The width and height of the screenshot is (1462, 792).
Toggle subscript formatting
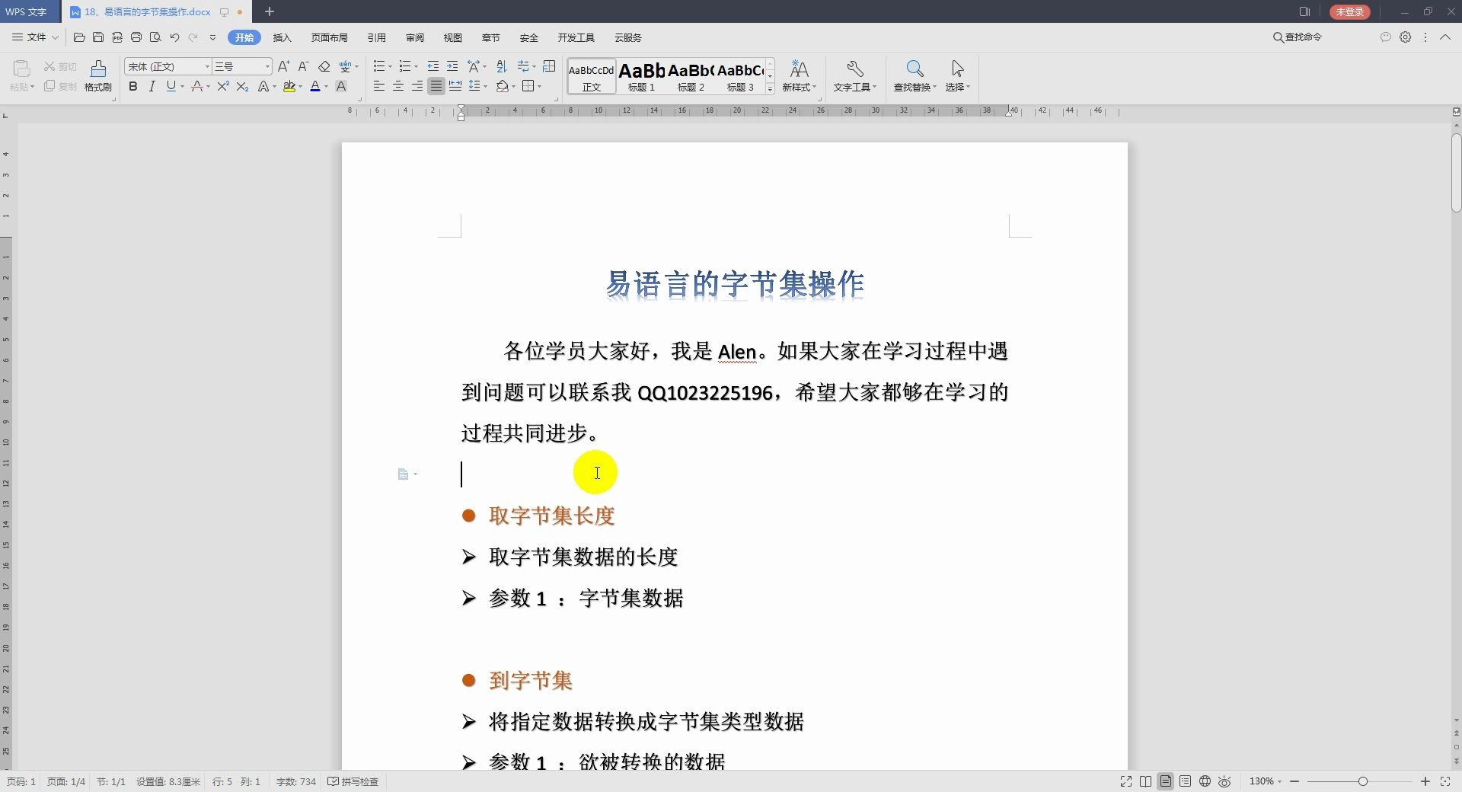[x=242, y=87]
